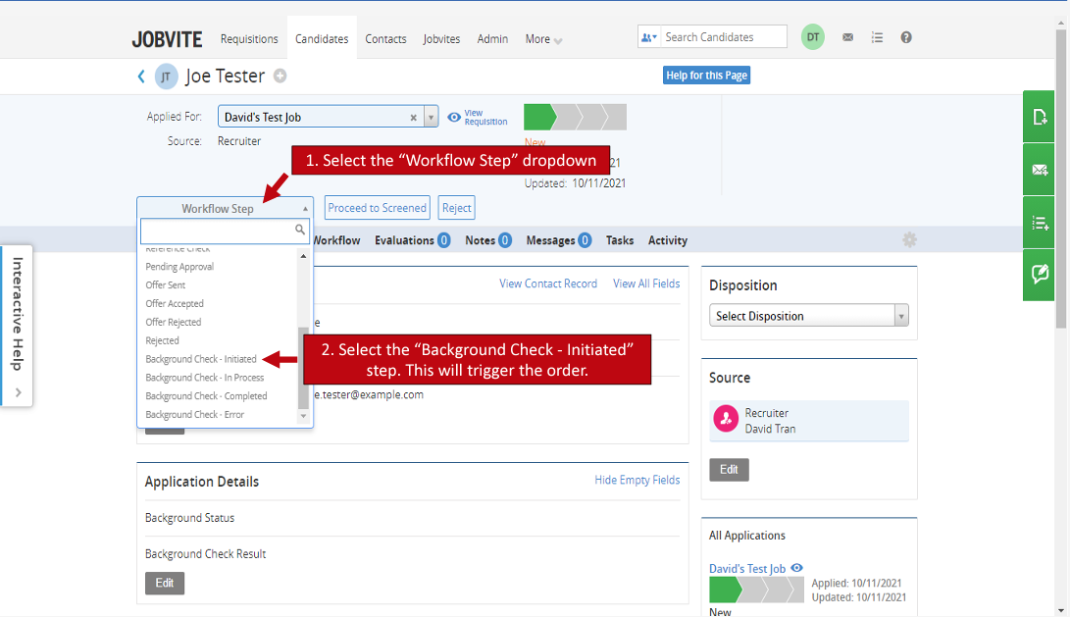1070x617 pixels.
Task: Open the settings gear in tab bar
Action: [x=909, y=240]
